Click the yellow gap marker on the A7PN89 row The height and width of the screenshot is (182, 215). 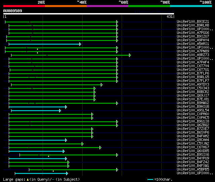point(37,53)
